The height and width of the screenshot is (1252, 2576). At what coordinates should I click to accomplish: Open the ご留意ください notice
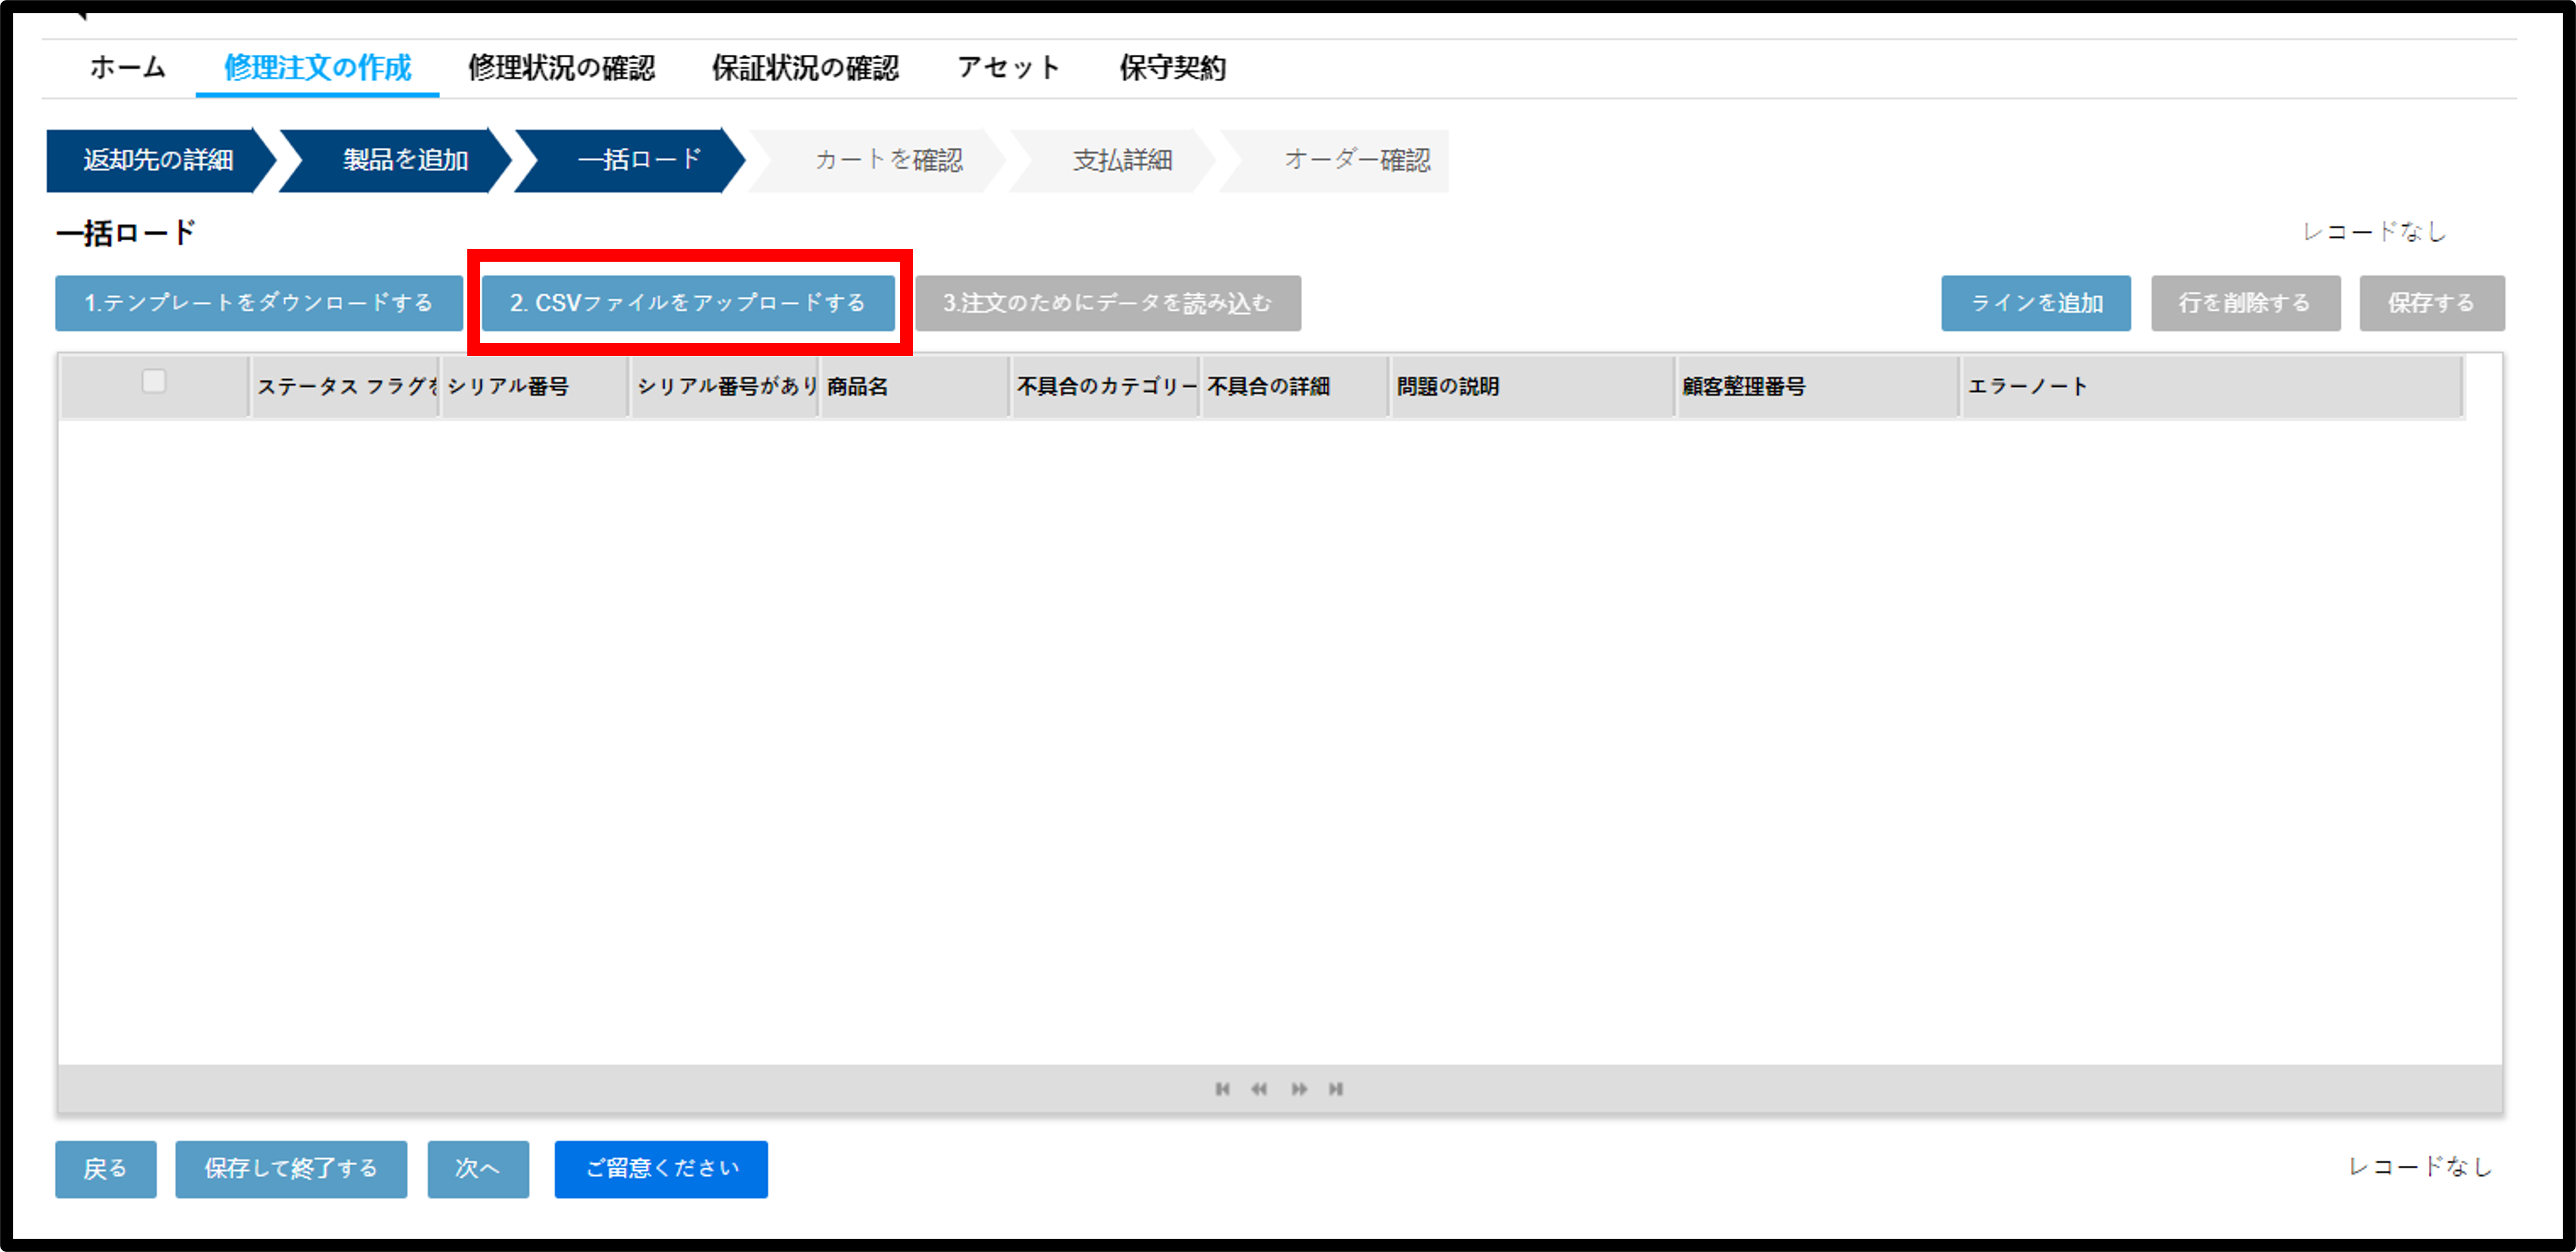[661, 1169]
